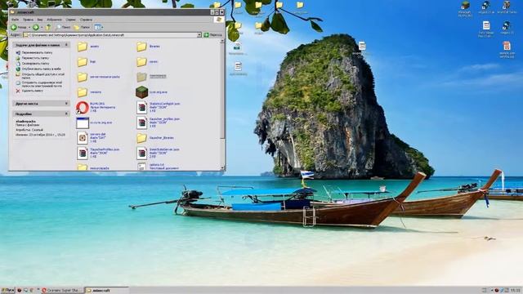Collapse the Задачи для файлов и папок section
523x294 pixels.
(x=66, y=45)
